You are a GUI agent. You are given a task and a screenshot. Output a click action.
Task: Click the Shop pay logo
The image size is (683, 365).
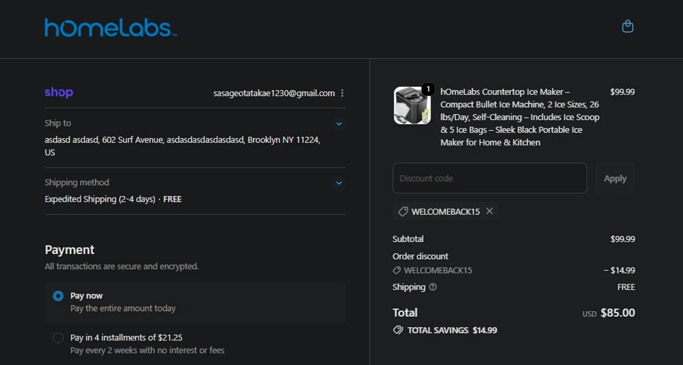tap(59, 92)
